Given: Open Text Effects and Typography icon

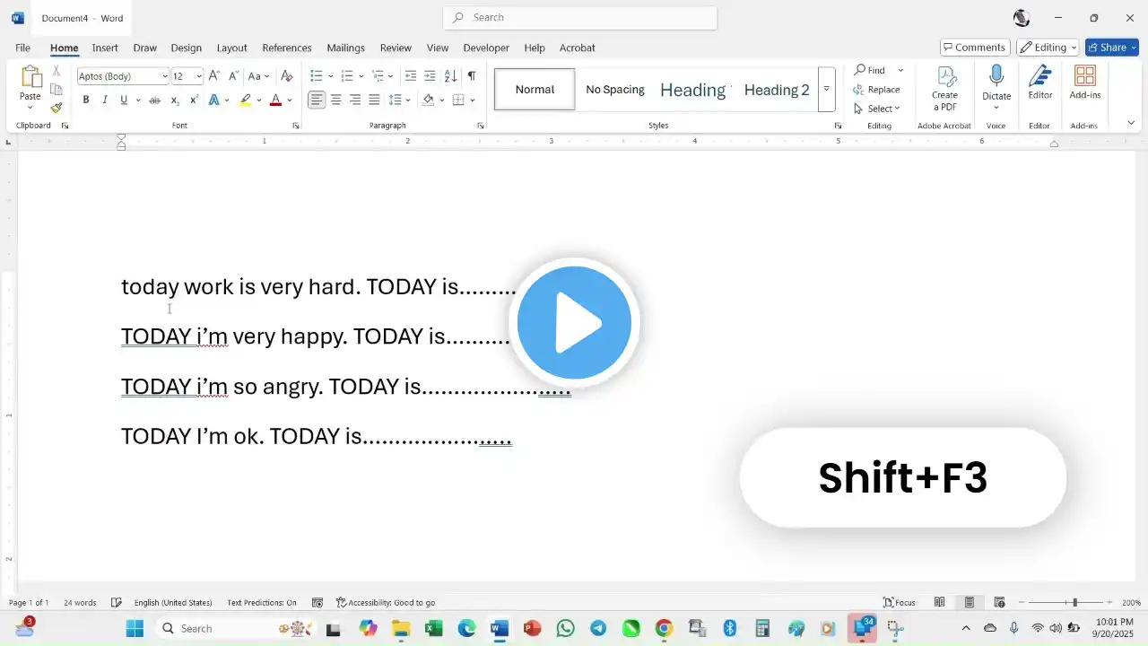Looking at the screenshot, I should [214, 100].
